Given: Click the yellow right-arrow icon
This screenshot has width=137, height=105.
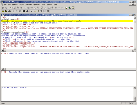Looking at the screenshot, I should (x=32, y=11).
